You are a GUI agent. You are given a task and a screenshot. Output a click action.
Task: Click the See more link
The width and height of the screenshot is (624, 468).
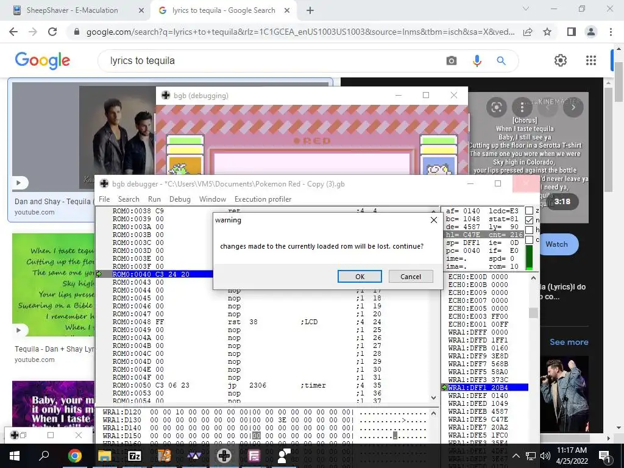coord(569,342)
